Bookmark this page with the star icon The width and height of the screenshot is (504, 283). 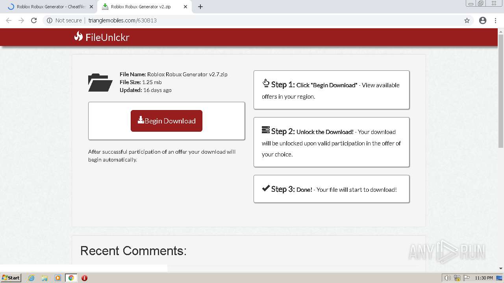467,20
